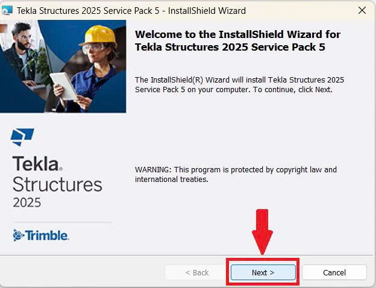The image size is (376, 288).
Task: Click the window title bar text
Action: 131,11
